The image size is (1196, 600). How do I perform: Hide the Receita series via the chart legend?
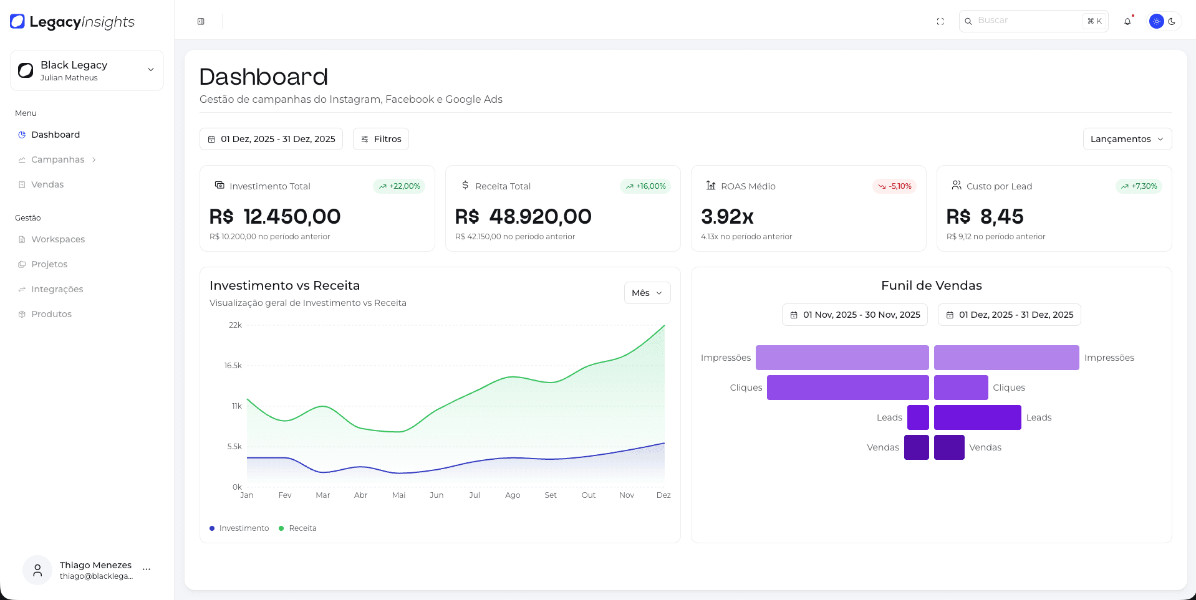[x=297, y=528]
